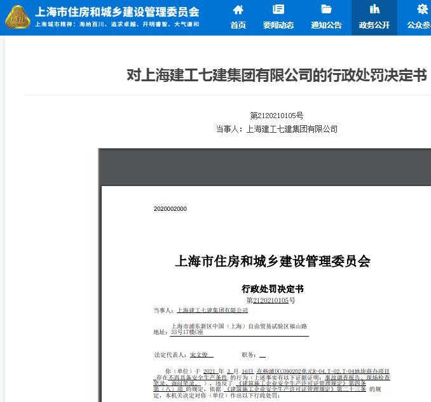Click the document title 上海市住房和城乡建设管理委员会 in viewer
This screenshot has width=431, height=402.
(273, 261)
